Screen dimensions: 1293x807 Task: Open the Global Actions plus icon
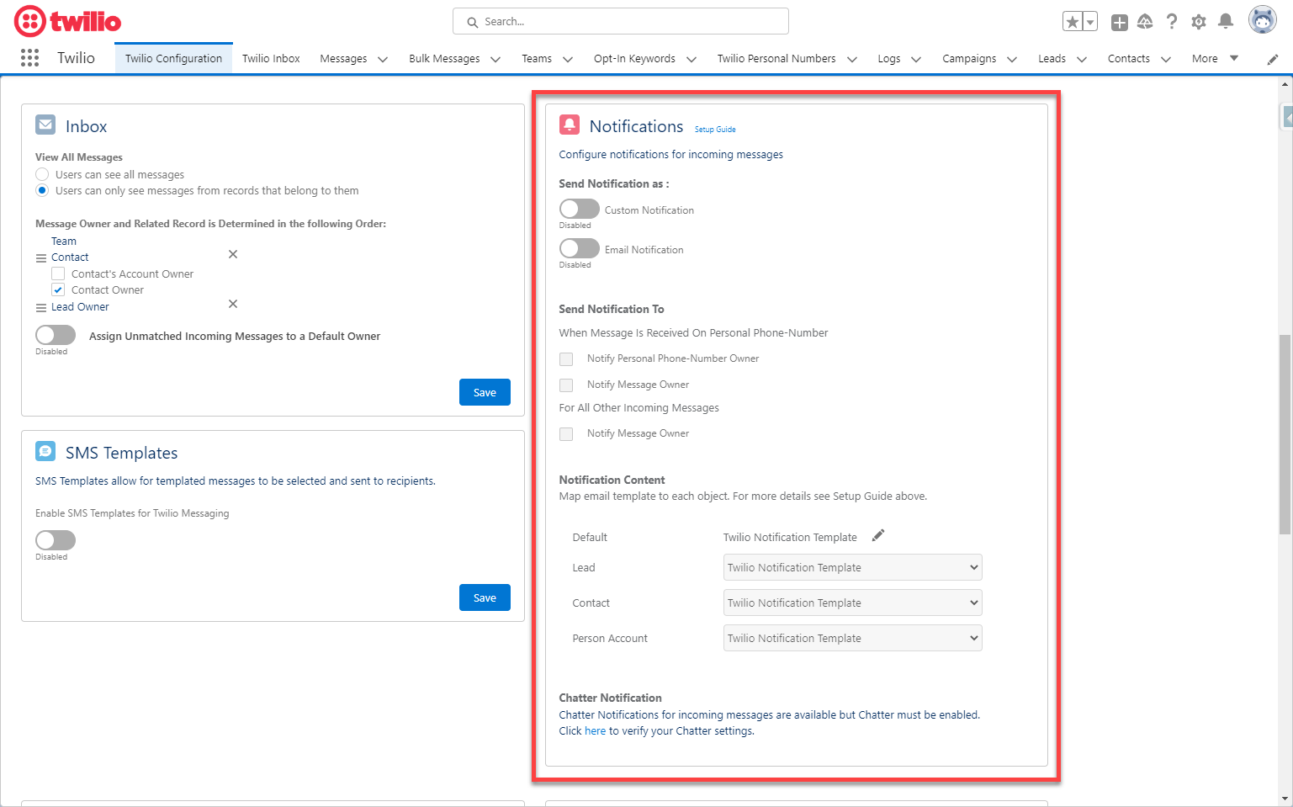click(1119, 22)
